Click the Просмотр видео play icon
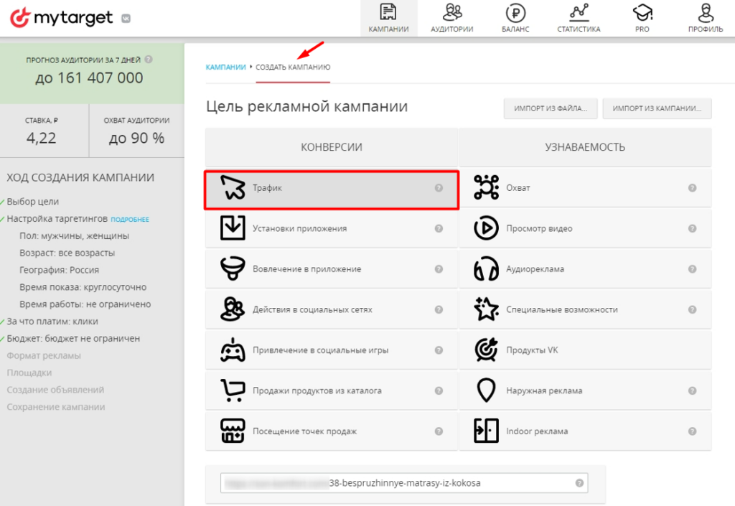This screenshot has height=506, width=735. 486,228
